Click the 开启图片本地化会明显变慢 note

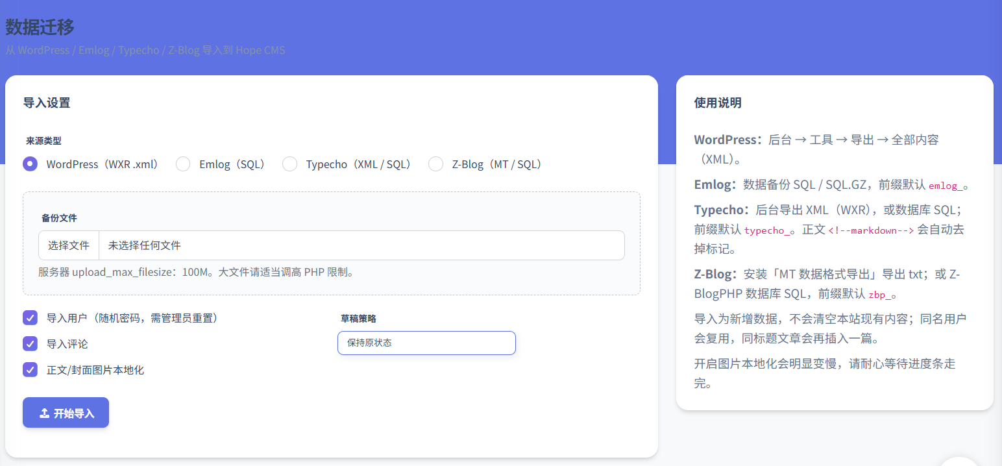(824, 373)
